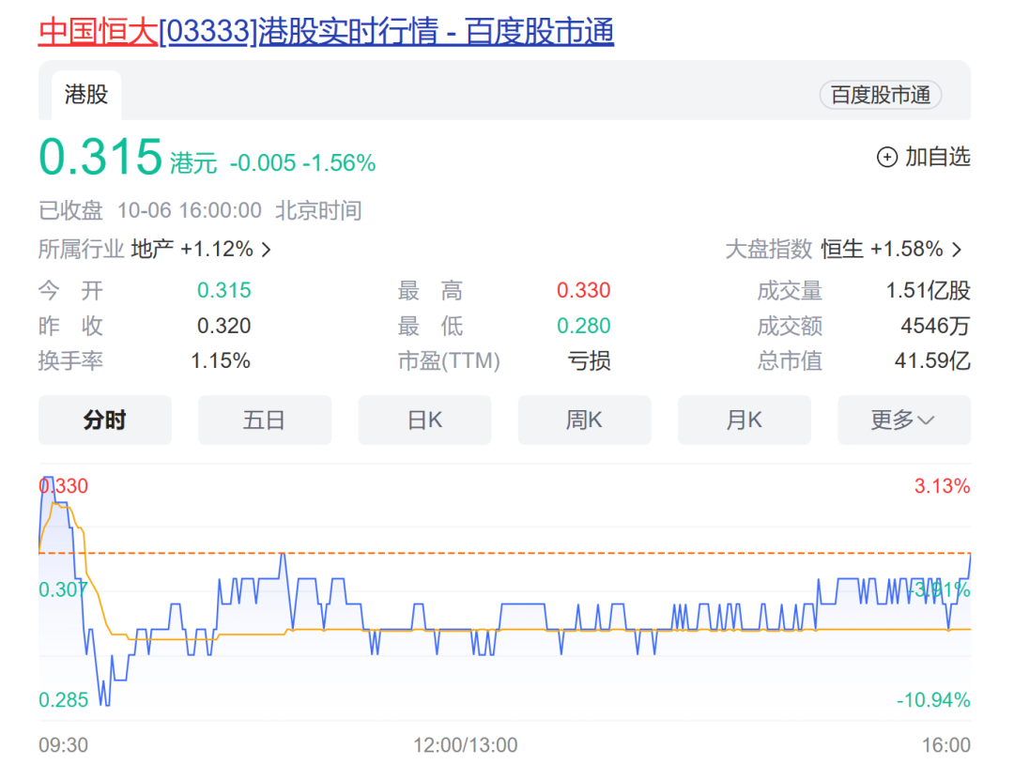Open the 恒生 +1.58% index link
The height and width of the screenshot is (764, 1014).
click(882, 249)
